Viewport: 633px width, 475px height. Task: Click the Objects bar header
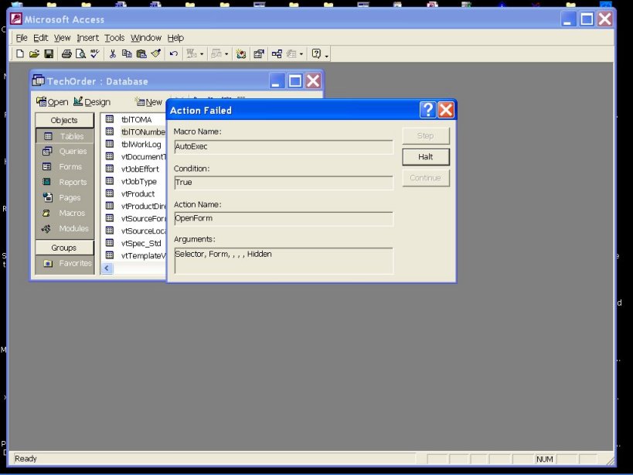(x=64, y=121)
